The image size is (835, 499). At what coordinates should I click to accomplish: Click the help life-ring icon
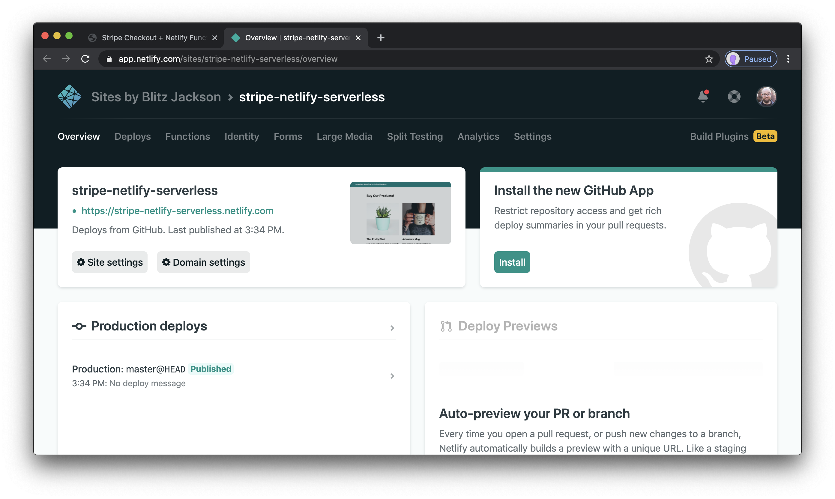click(735, 97)
